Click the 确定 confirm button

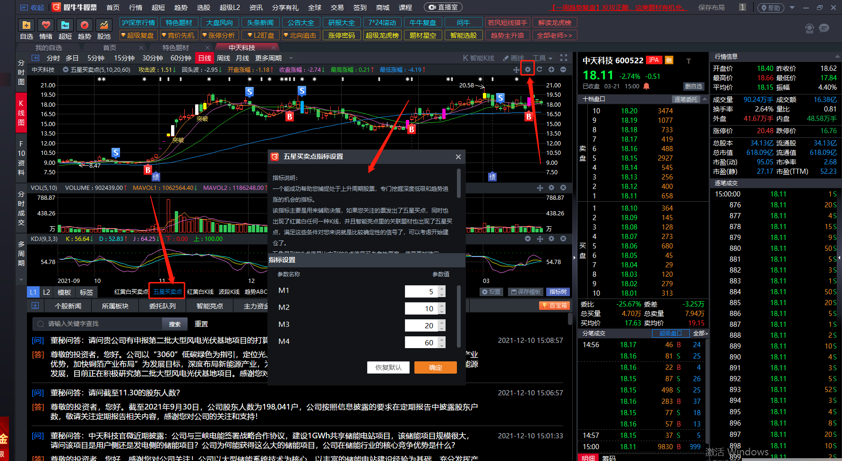[x=436, y=367]
